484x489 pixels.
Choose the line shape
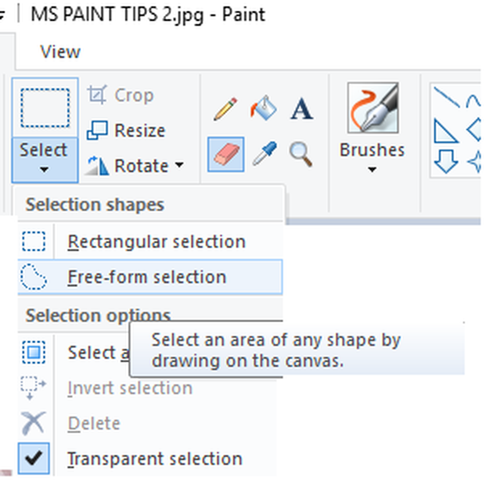[446, 96]
